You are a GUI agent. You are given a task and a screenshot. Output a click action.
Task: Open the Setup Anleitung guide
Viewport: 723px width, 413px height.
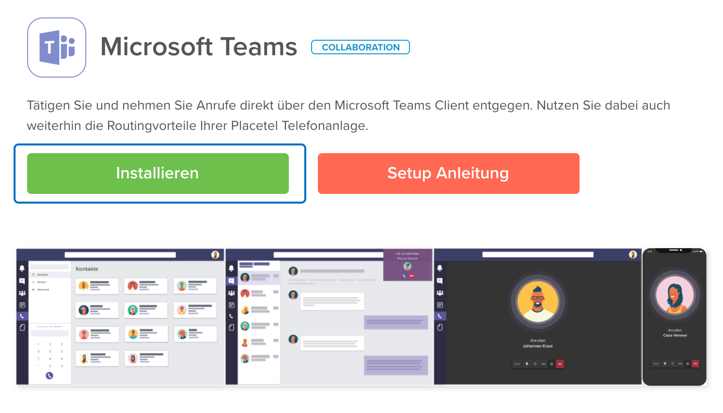[449, 174]
